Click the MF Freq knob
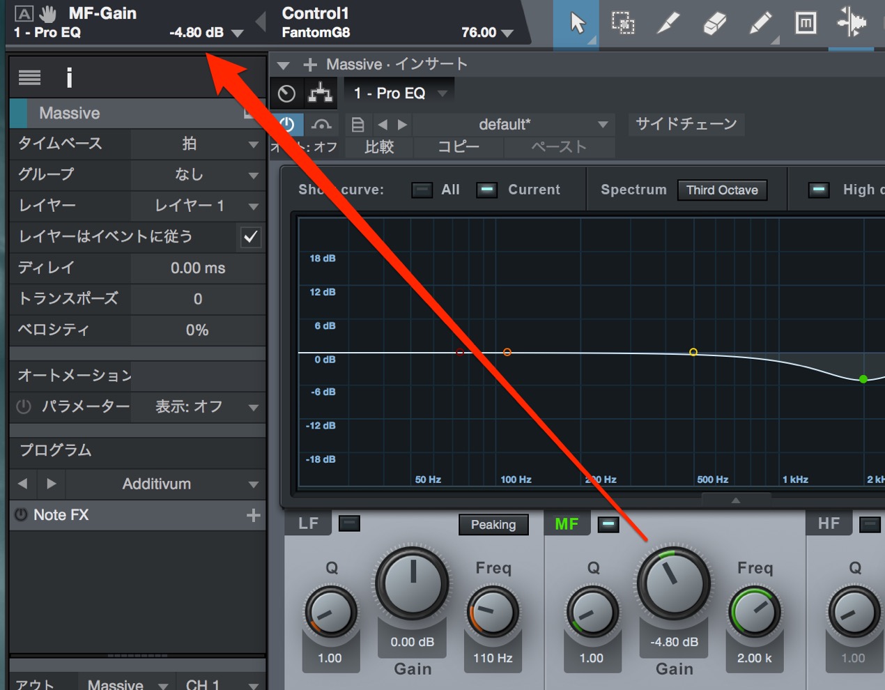 pyautogui.click(x=755, y=612)
